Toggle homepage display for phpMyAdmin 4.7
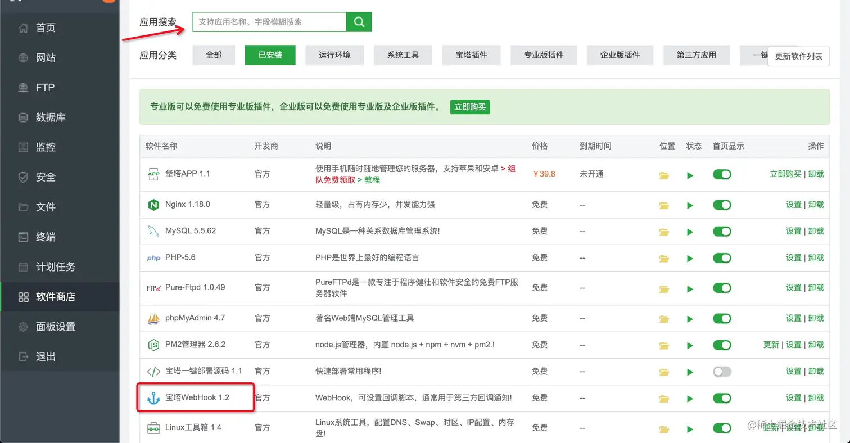The width and height of the screenshot is (850, 443). pos(722,318)
